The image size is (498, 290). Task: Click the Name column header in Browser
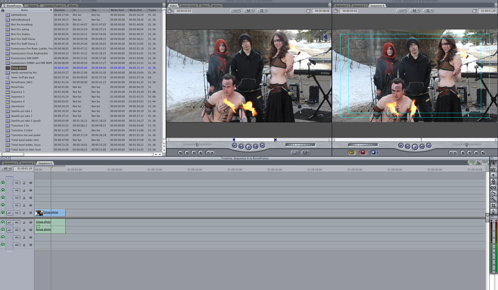point(27,10)
